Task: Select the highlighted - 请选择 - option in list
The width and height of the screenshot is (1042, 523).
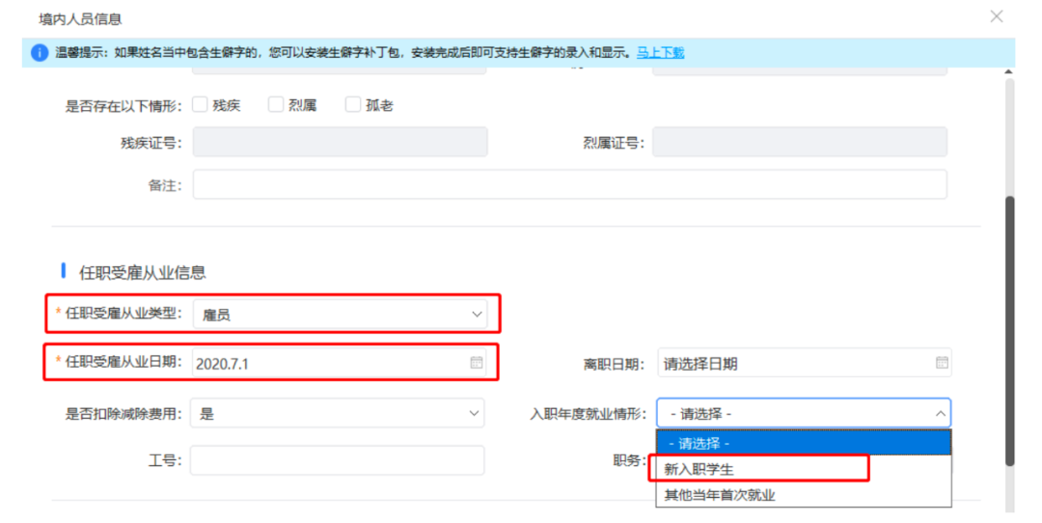Action: click(804, 443)
